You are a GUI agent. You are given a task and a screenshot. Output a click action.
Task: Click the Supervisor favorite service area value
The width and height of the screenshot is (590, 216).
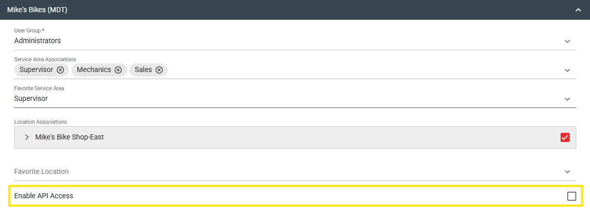tap(31, 98)
